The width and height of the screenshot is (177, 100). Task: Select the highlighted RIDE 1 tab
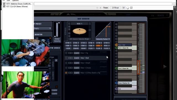pos(99,46)
